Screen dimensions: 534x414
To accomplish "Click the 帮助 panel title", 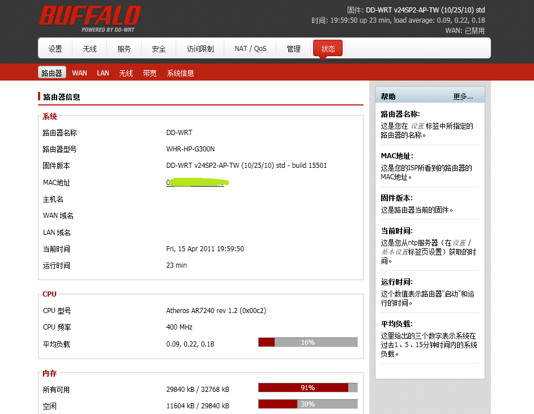I will tap(388, 96).
